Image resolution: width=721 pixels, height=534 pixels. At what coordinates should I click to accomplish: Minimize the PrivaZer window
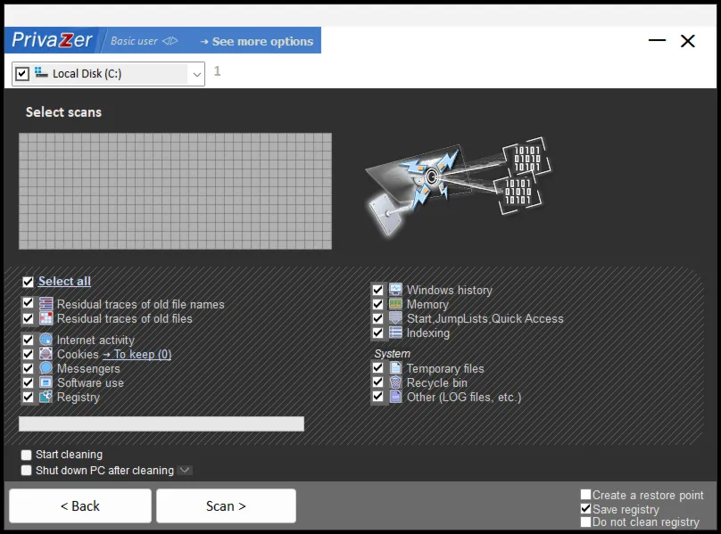point(657,40)
